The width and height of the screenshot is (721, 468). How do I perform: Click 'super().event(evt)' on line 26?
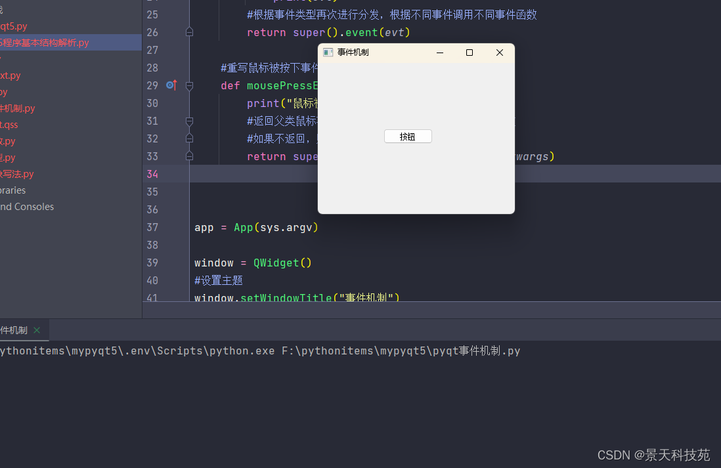pos(351,33)
